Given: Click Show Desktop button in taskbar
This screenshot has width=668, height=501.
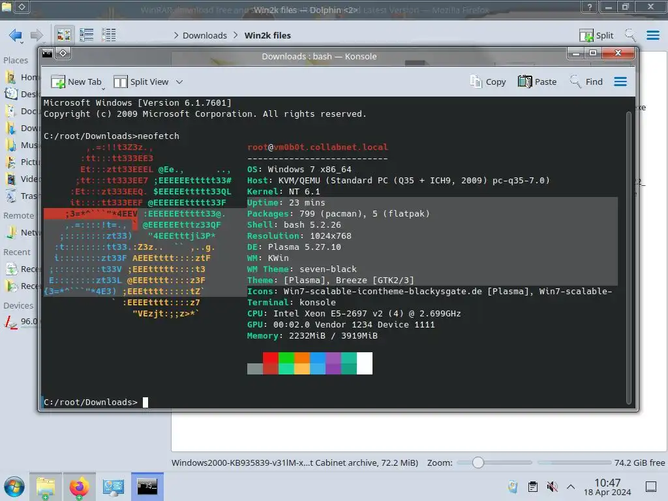Looking at the screenshot, I should pyautogui.click(x=651, y=487).
